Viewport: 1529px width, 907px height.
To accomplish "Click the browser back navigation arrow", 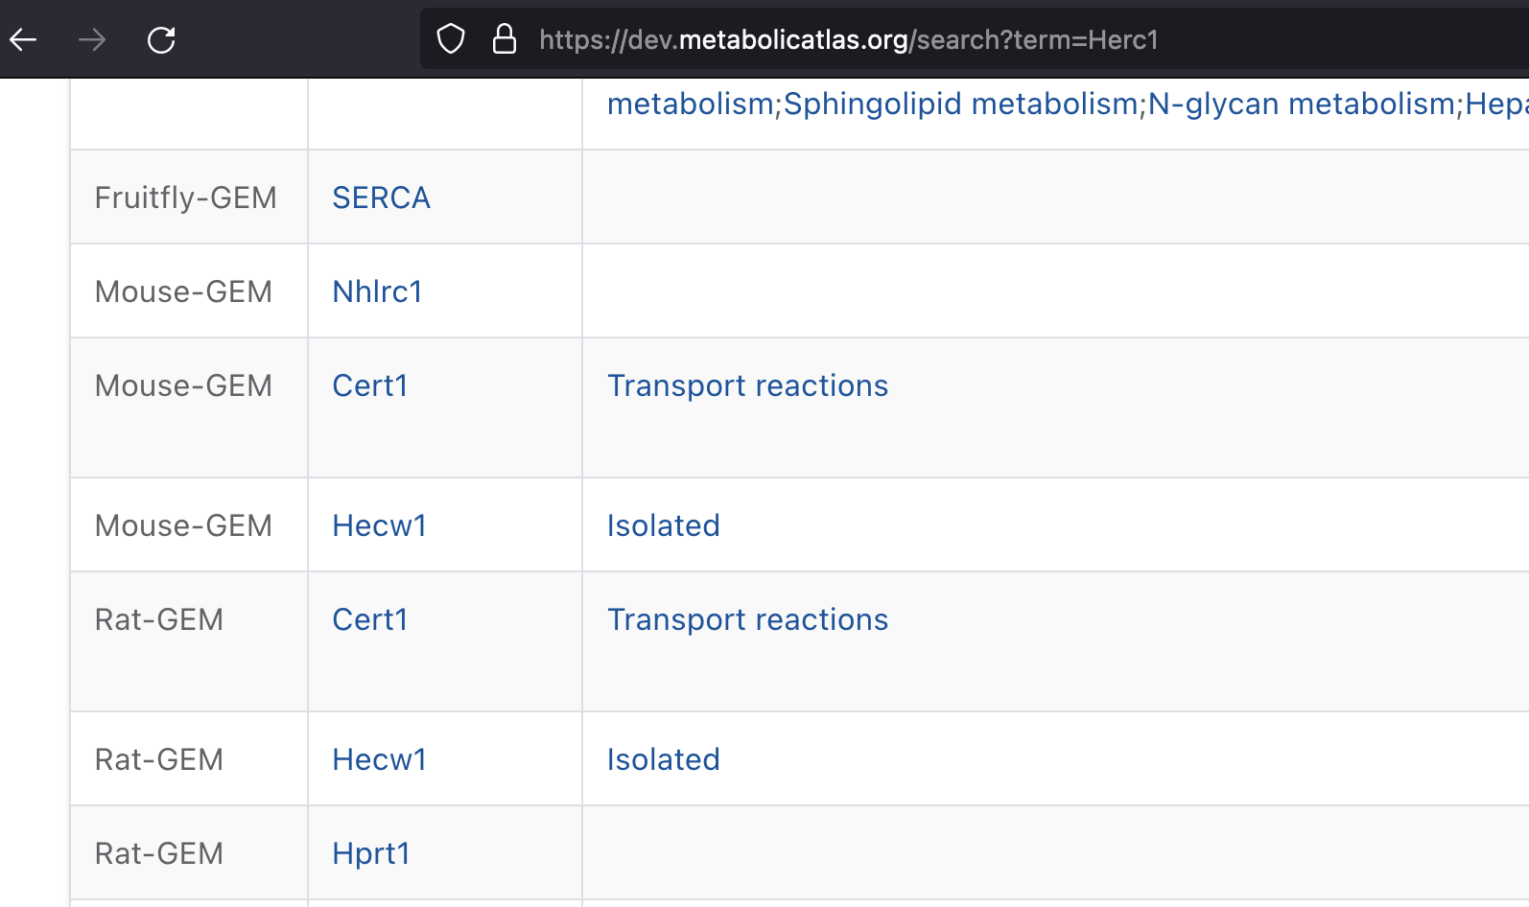I will coord(23,39).
